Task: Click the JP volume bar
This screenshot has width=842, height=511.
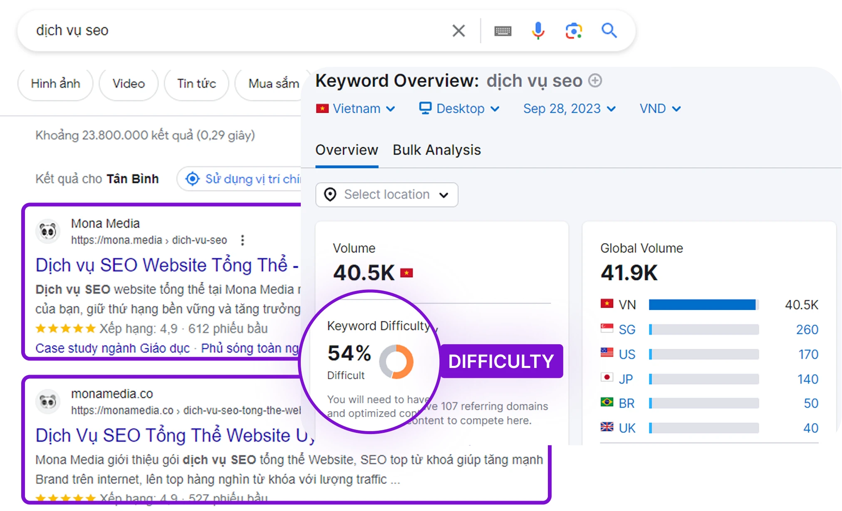Action: (x=704, y=379)
